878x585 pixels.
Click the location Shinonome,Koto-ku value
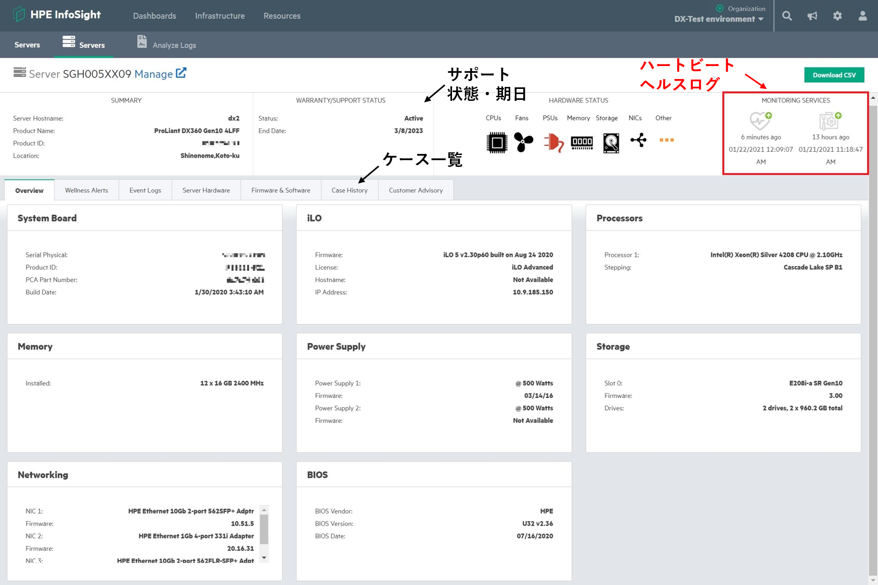tap(210, 156)
